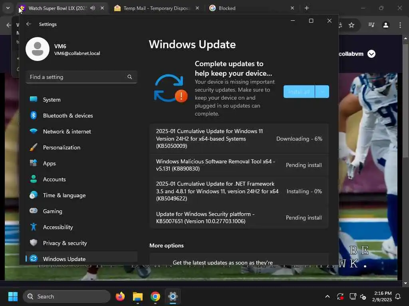
Task: Click the taskbar Search box
Action: tap(67, 296)
